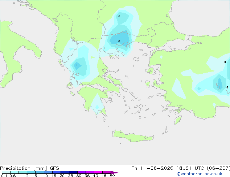Click the legend's '50' scale label
Image resolution: width=230 pixels, height=177 pixels.
point(112,176)
